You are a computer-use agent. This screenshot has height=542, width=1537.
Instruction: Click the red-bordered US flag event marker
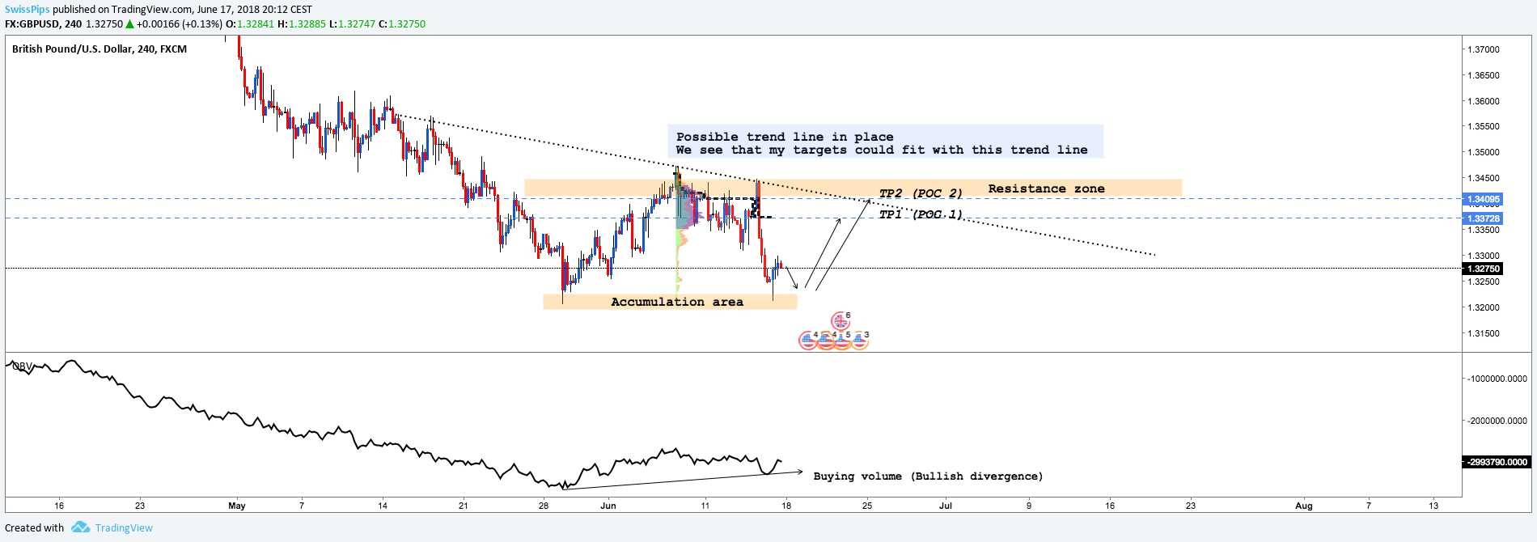click(x=807, y=341)
